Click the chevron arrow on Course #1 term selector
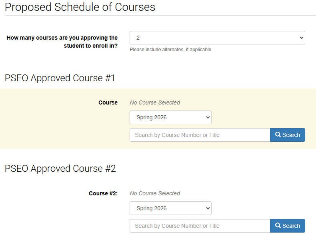The image size is (316, 241). [207, 117]
